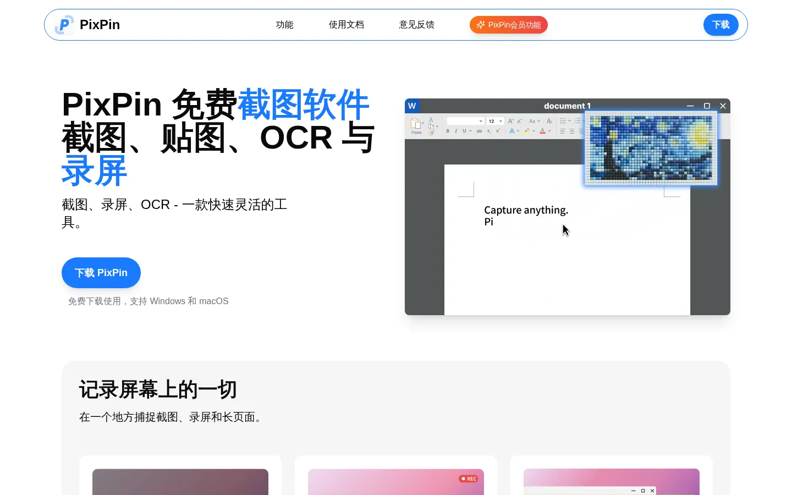
Task: Click the Copy icon in mock-up ribbon
Action: [x=431, y=127]
